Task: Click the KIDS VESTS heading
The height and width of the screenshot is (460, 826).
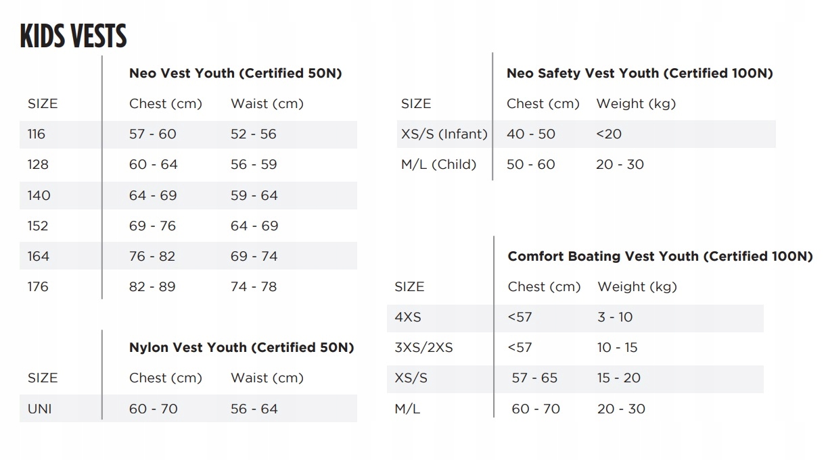Action: 73,36
